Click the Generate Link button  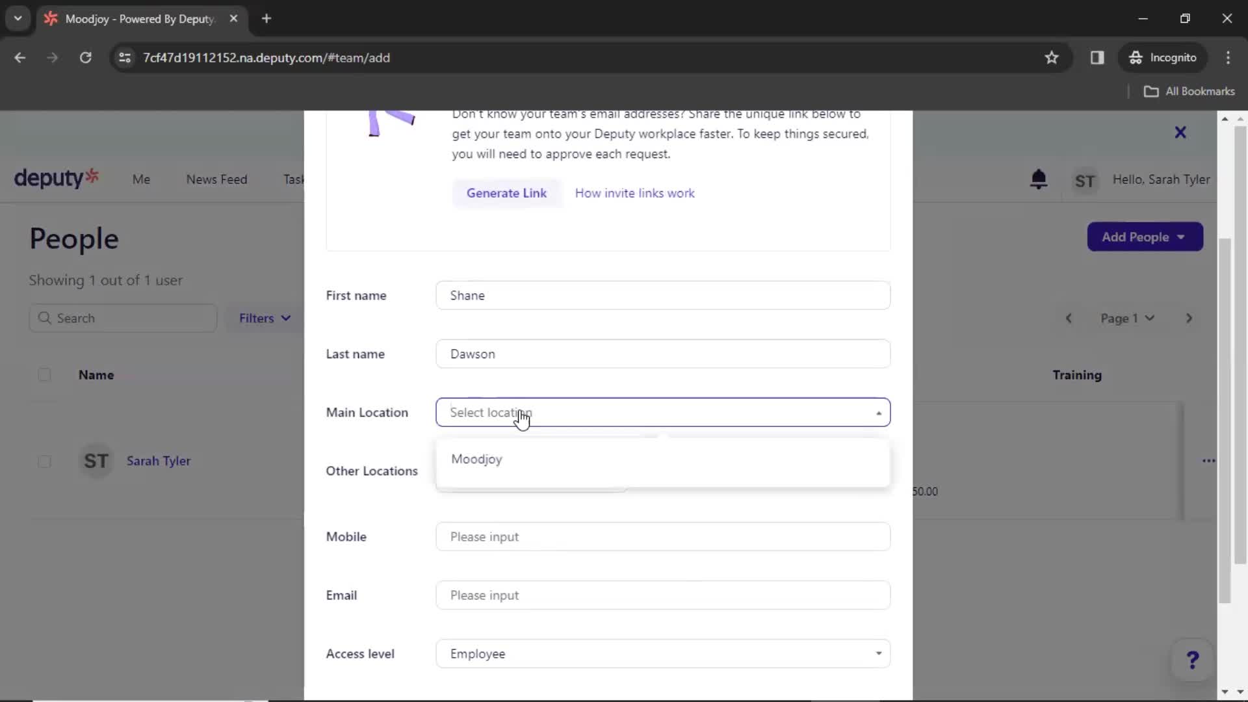(506, 193)
